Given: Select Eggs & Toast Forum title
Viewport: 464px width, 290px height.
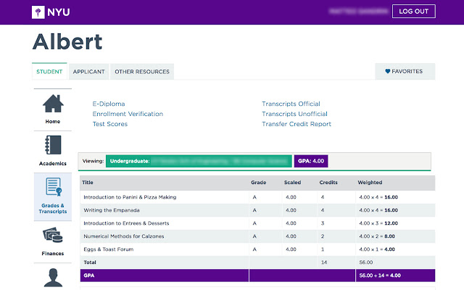Looking at the screenshot, I should [109, 249].
